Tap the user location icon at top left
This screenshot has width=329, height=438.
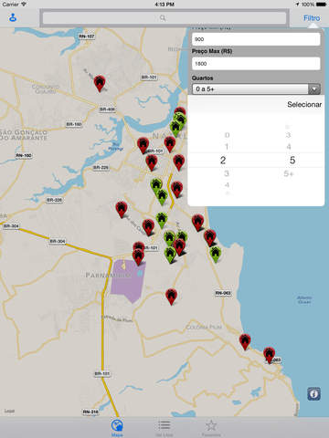pos(13,18)
